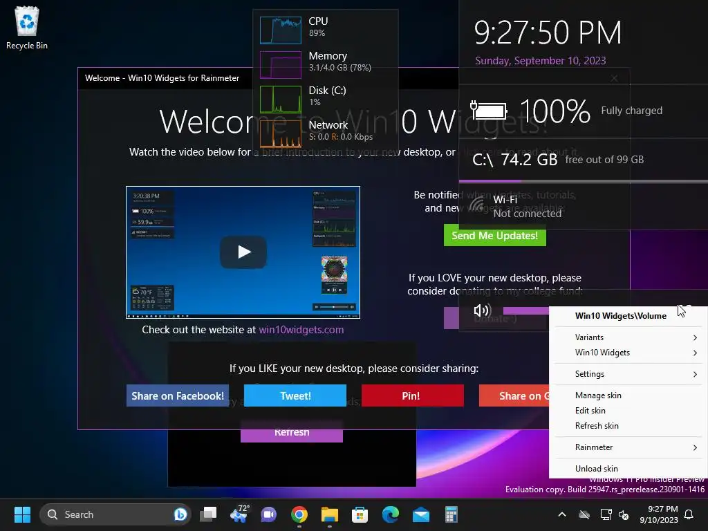Open the notifications bell icon
The height and width of the screenshot is (531, 708).
pos(689,514)
